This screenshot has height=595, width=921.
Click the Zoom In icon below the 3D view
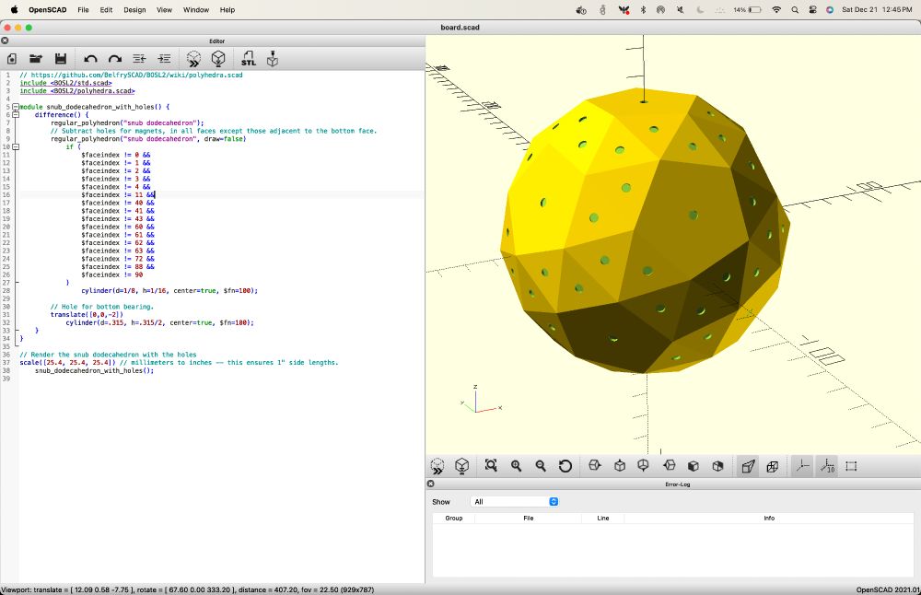tap(517, 466)
